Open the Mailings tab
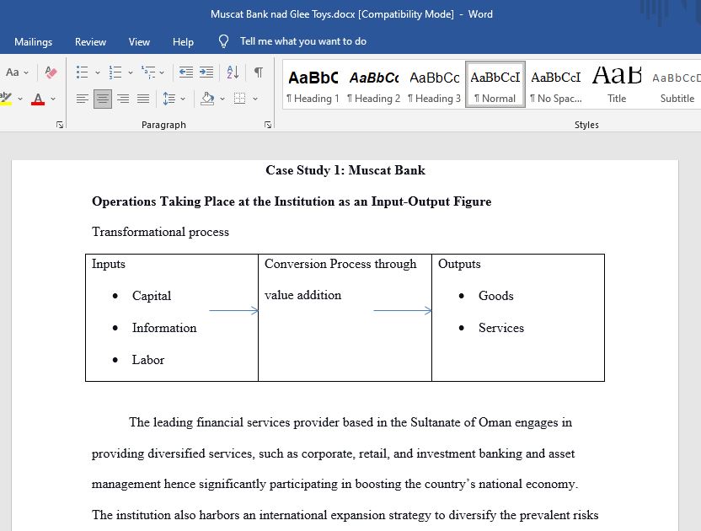701x531 pixels. [33, 41]
